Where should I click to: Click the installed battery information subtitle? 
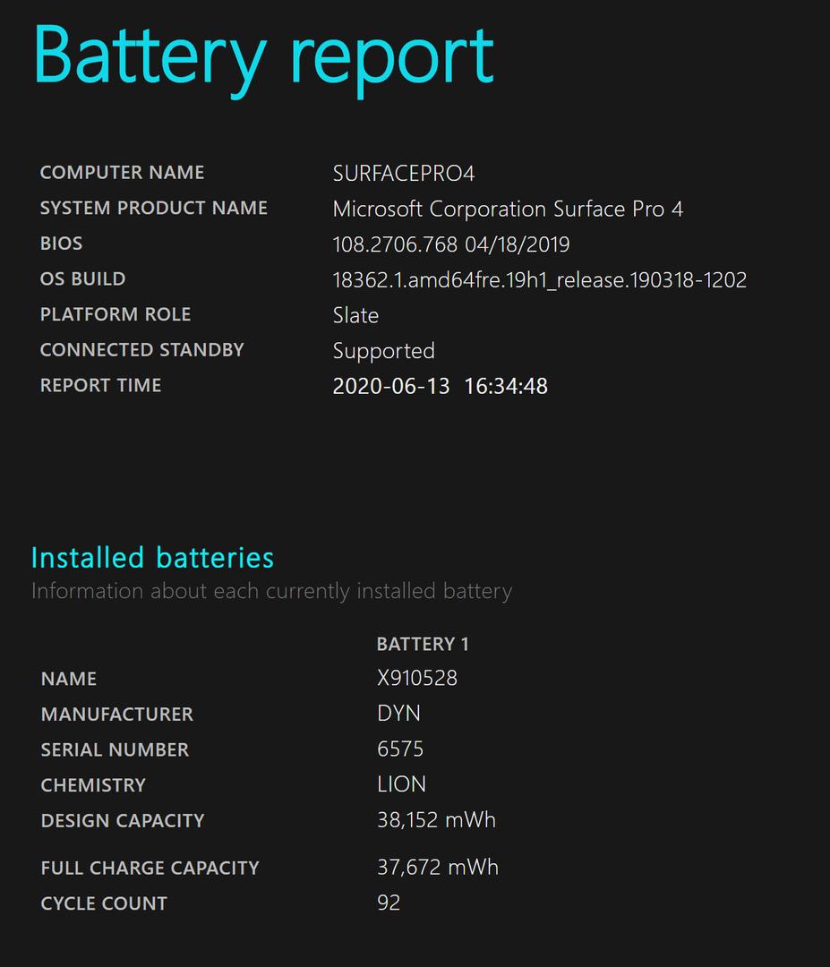[271, 592]
